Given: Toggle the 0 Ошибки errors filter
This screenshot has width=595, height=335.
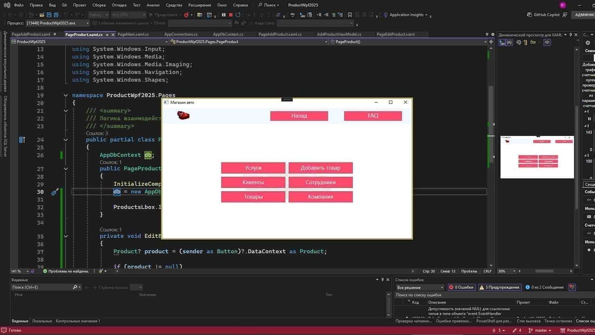Looking at the screenshot, I should click(x=461, y=287).
